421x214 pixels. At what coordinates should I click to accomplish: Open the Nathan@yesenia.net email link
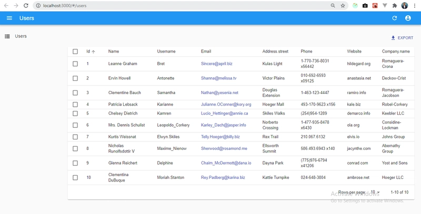point(219,93)
